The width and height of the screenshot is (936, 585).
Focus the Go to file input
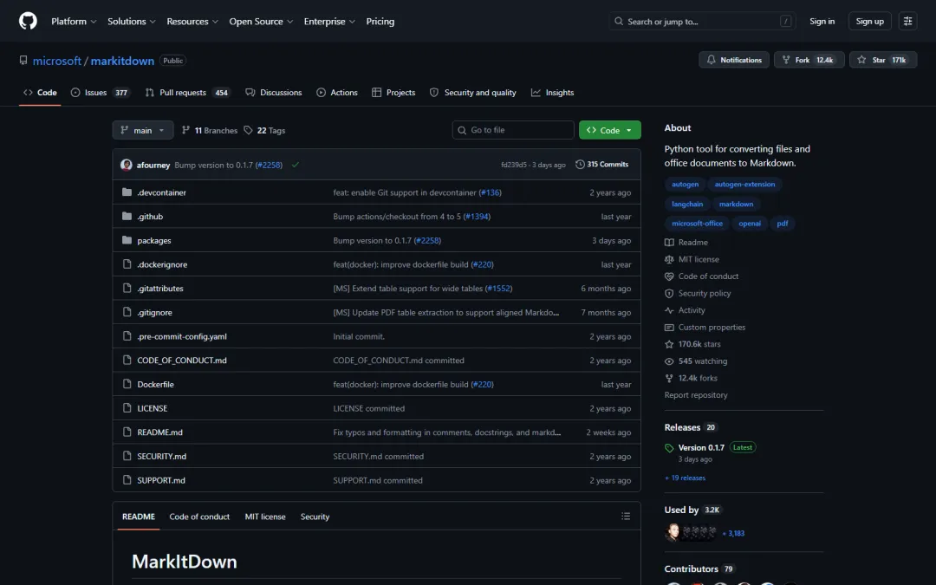tap(513, 130)
